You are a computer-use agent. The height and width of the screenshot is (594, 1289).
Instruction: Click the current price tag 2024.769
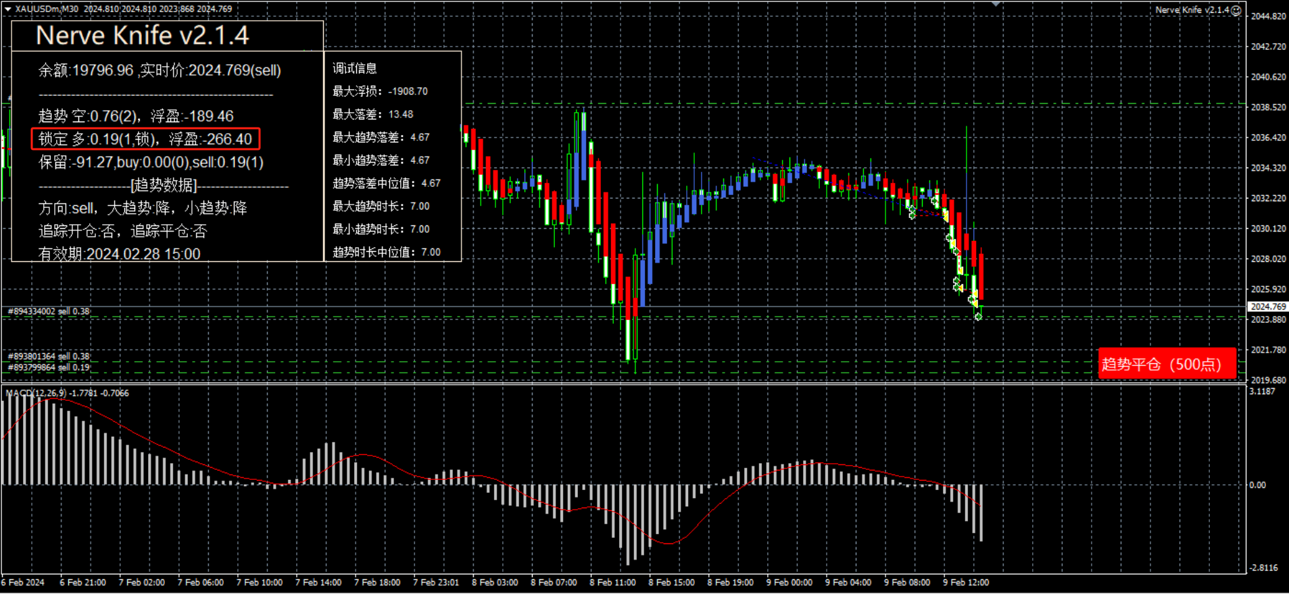[1267, 306]
